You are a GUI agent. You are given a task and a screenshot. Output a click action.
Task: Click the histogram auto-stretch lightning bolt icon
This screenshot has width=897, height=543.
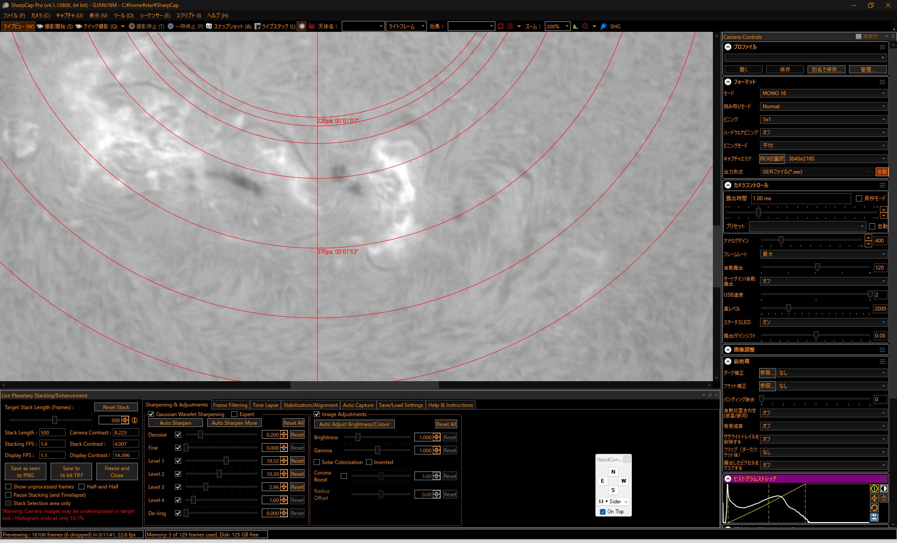coord(874,498)
